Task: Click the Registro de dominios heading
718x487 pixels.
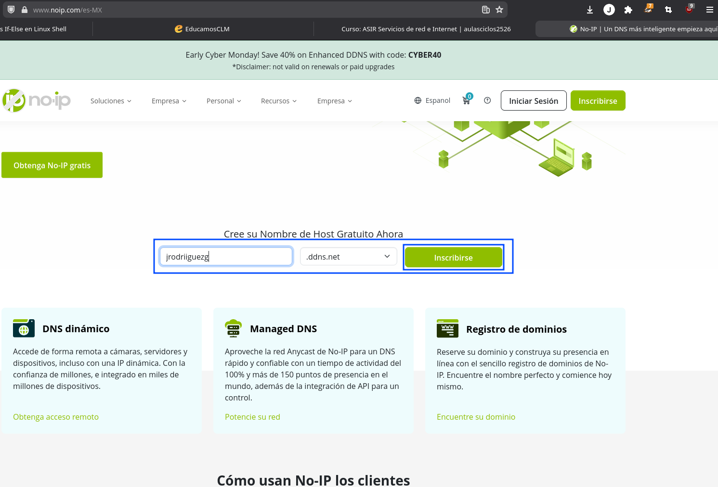Action: click(x=516, y=329)
